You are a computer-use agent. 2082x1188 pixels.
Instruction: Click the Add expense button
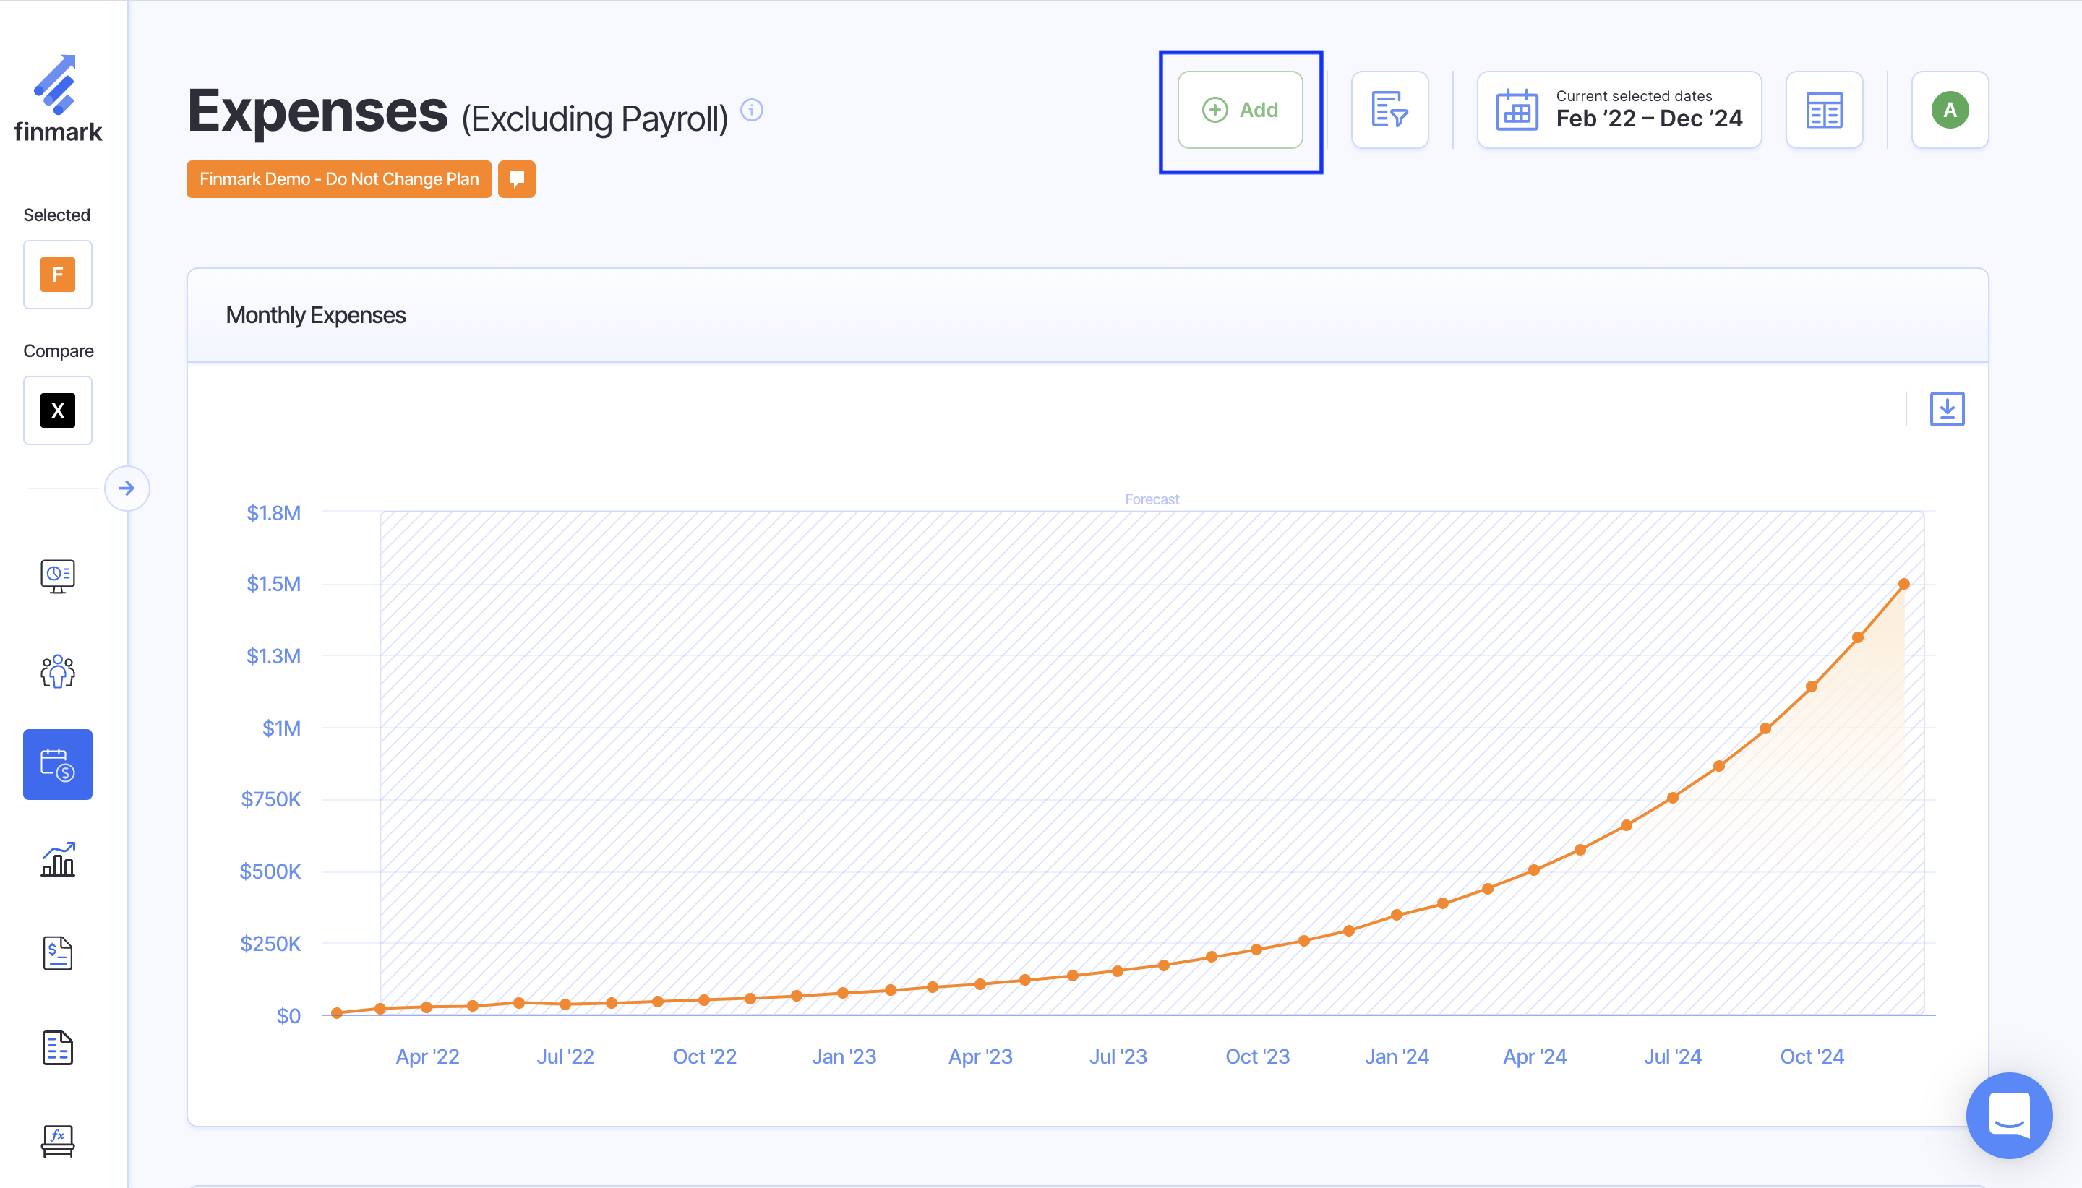point(1240,110)
